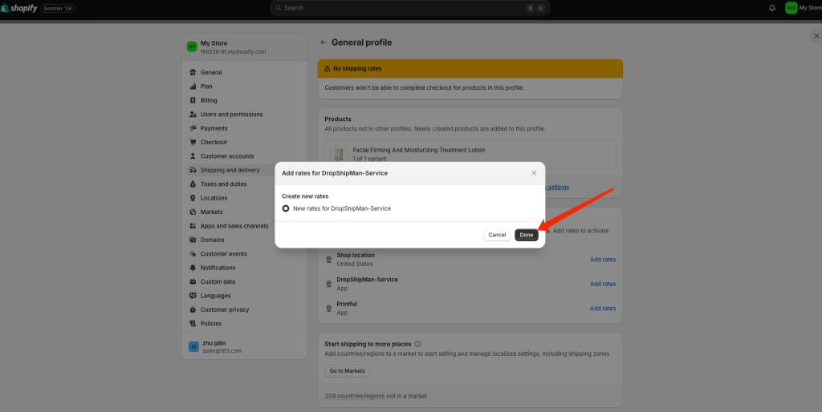Click the Apps and sales channels icon
822x412 pixels.
point(193,226)
